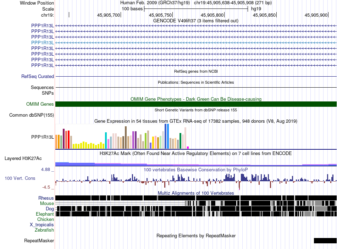The height and width of the screenshot is (249, 337).
Task: Click the Rhesus alignment row label
Action: pos(46,198)
